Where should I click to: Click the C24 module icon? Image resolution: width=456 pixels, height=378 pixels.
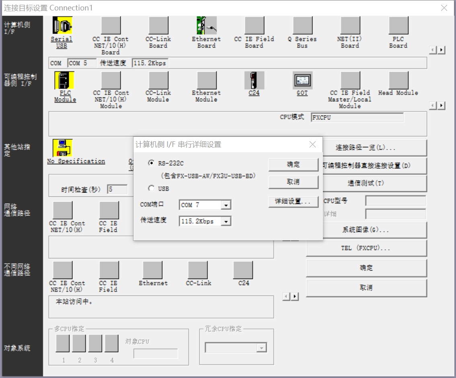pyautogui.click(x=254, y=80)
